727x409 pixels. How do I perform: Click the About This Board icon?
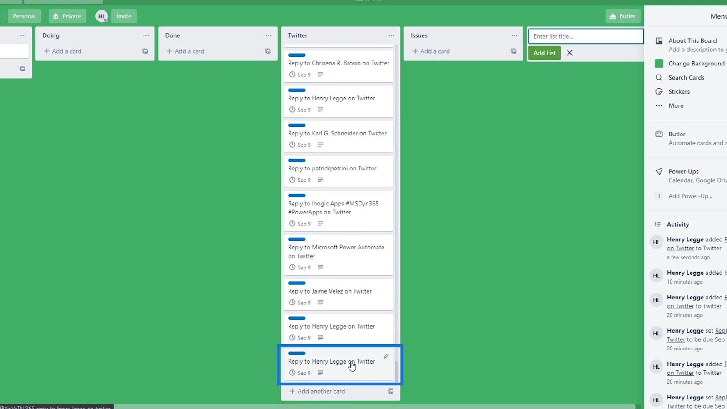pos(659,40)
